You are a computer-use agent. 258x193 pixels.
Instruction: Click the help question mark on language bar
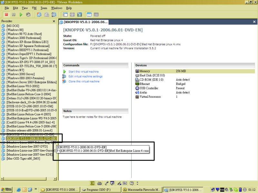132,183
